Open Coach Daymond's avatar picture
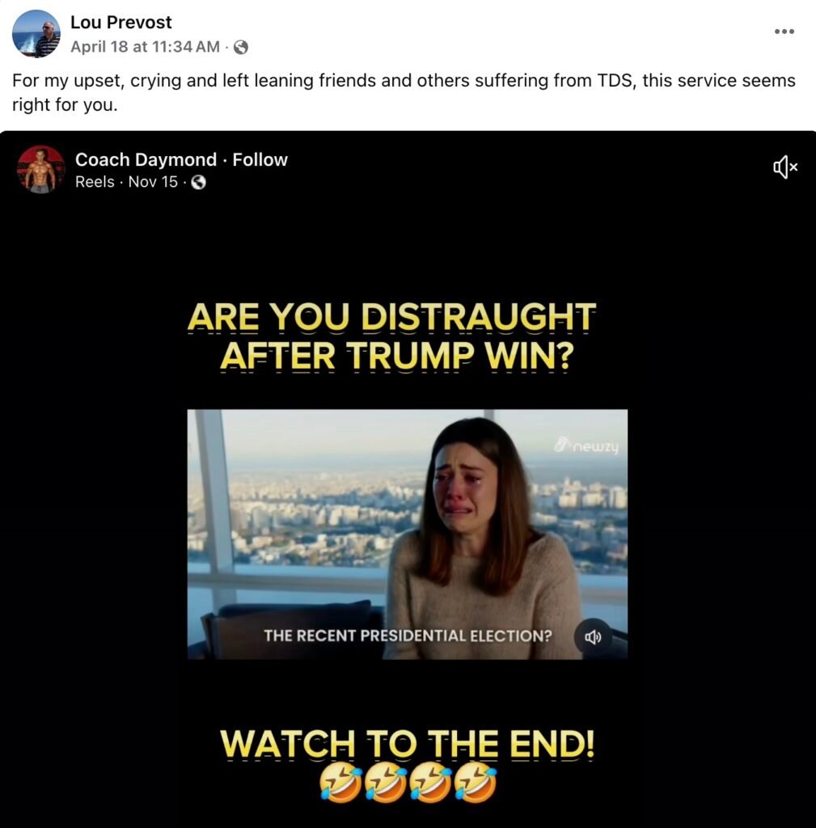Viewport: 816px width, 828px height. [41, 169]
